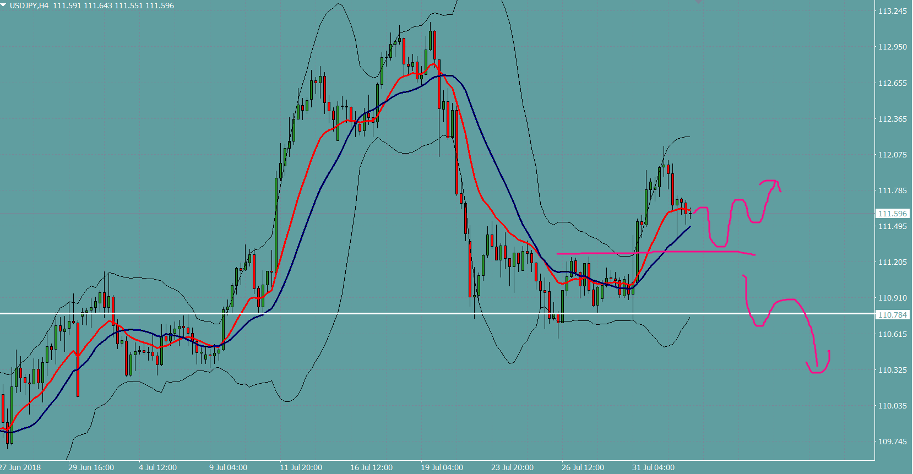The height and width of the screenshot is (474, 913).
Task: Click the current price label 111.596
Action: pyautogui.click(x=892, y=214)
